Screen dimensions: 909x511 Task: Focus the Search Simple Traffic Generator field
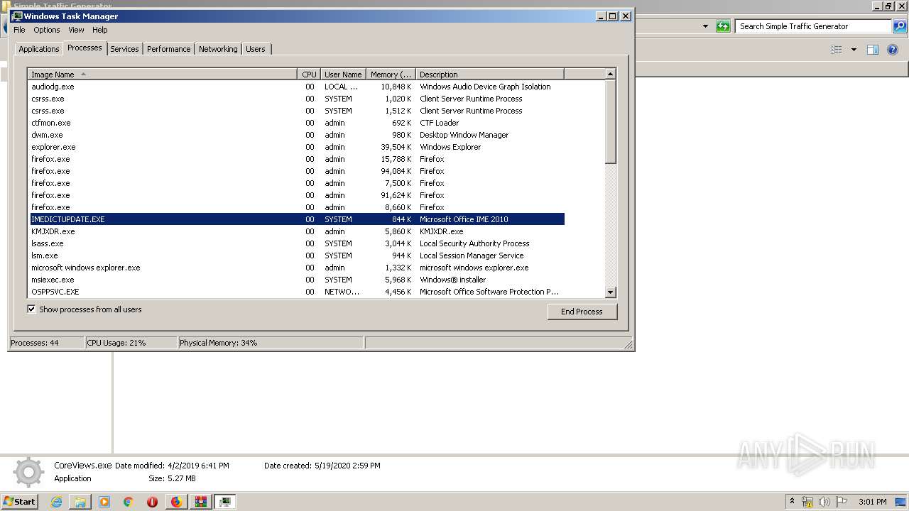813,26
